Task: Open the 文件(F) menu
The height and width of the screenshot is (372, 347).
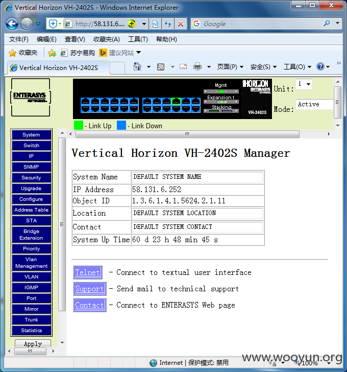Action: pos(19,39)
